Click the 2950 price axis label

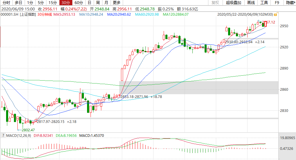(x=284, y=26)
